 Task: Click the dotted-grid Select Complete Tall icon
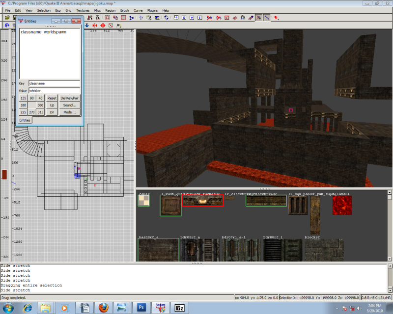click(107, 18)
